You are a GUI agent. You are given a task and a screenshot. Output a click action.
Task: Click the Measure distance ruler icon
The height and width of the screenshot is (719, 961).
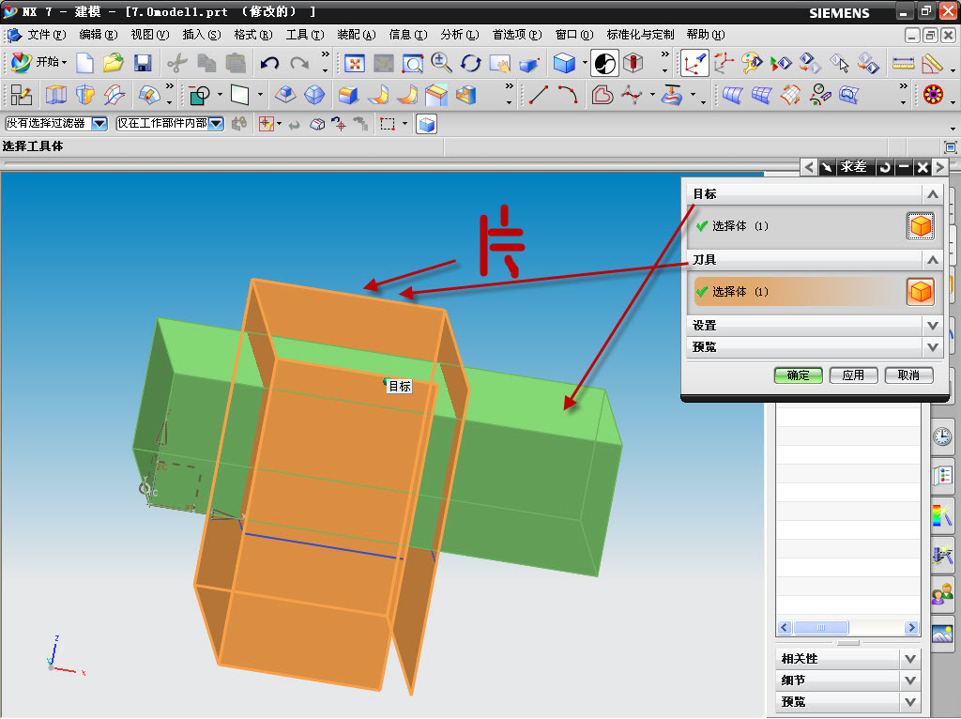903,63
